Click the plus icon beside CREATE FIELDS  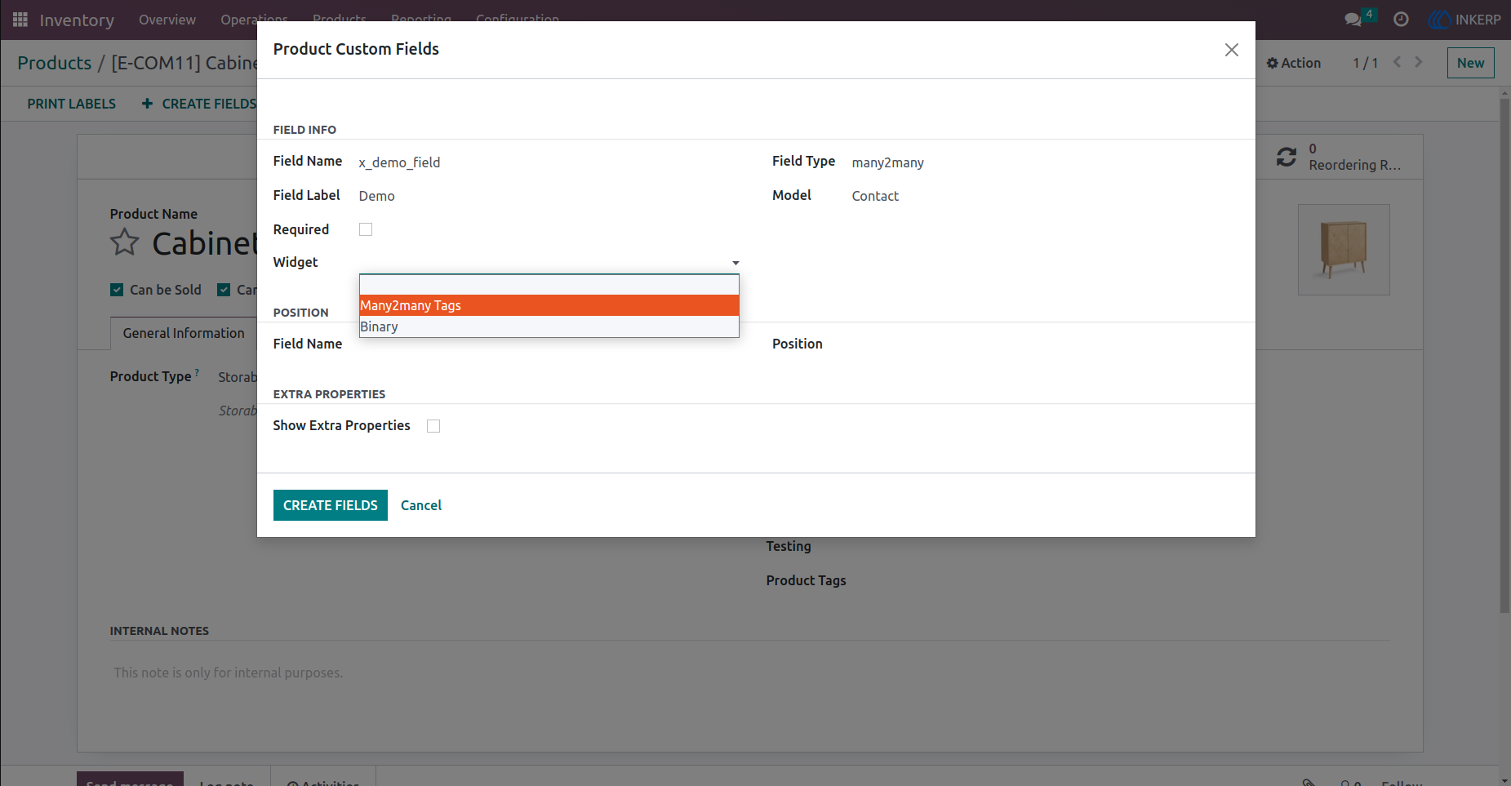coord(147,104)
